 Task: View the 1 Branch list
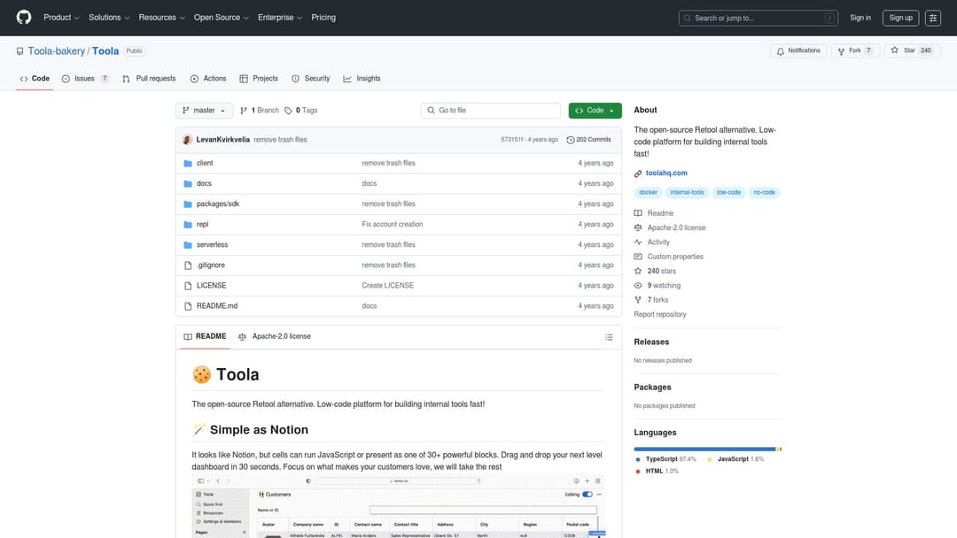[260, 111]
